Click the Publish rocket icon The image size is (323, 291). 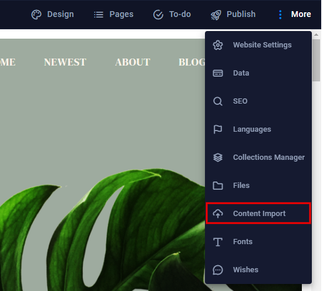(x=216, y=15)
